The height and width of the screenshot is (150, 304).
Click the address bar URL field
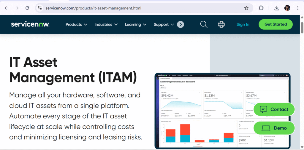(143, 8)
